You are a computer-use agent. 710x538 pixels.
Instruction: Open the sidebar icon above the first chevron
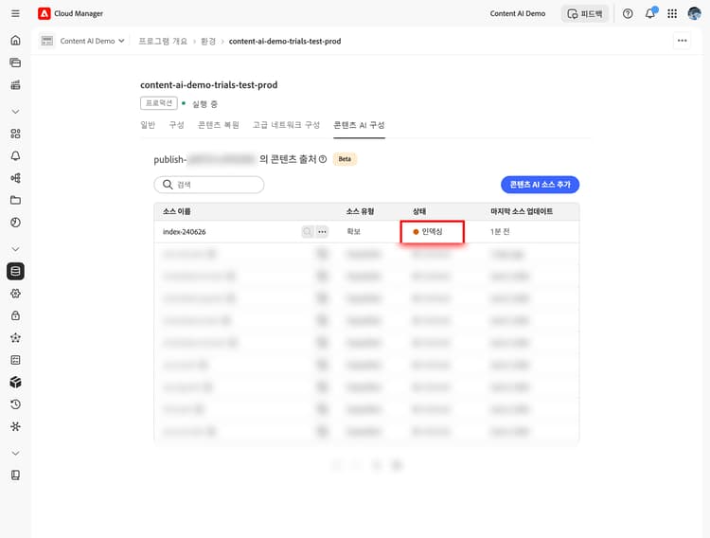(x=15, y=84)
